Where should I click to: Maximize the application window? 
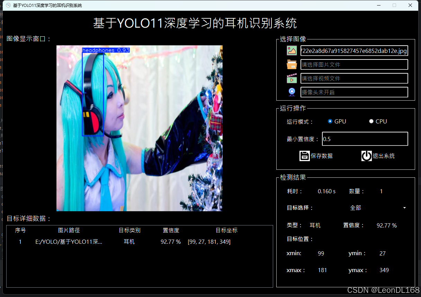tap(394, 5)
